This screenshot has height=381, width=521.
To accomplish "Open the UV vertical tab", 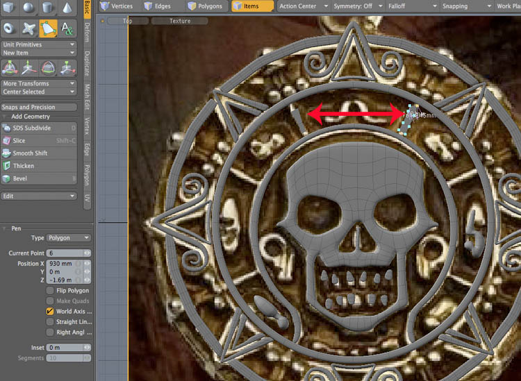I will coord(87,198).
